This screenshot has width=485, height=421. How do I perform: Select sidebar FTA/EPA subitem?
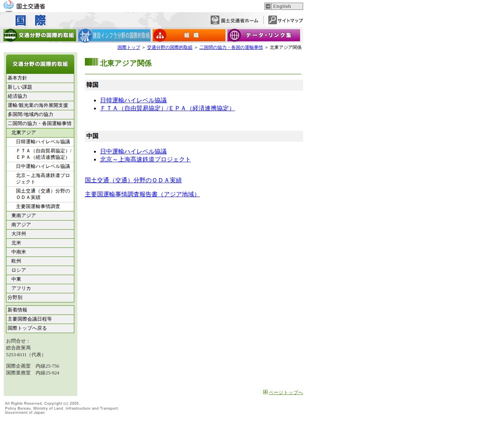coord(40,154)
